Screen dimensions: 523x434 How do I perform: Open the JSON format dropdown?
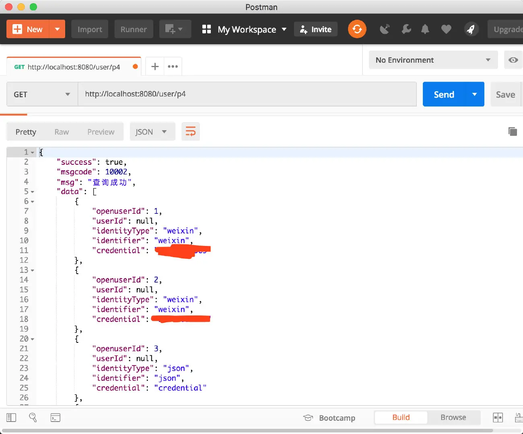(152, 132)
